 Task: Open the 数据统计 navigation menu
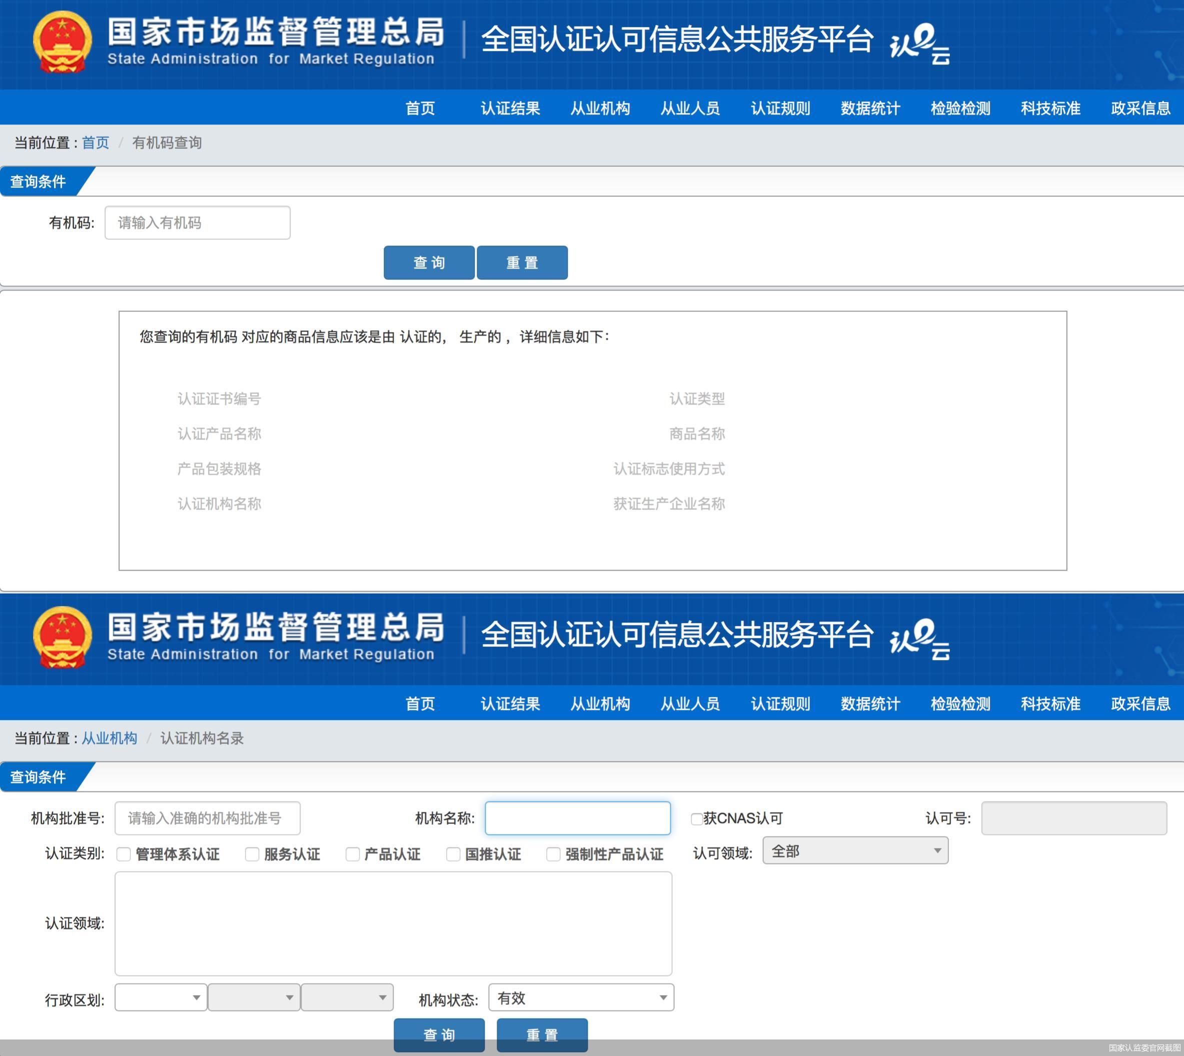[x=869, y=108]
